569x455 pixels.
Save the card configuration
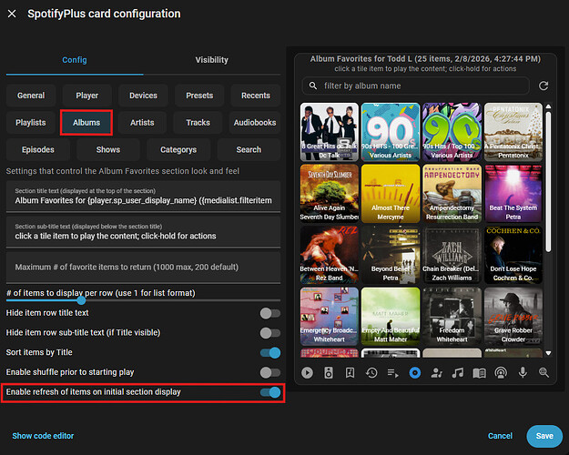click(544, 436)
